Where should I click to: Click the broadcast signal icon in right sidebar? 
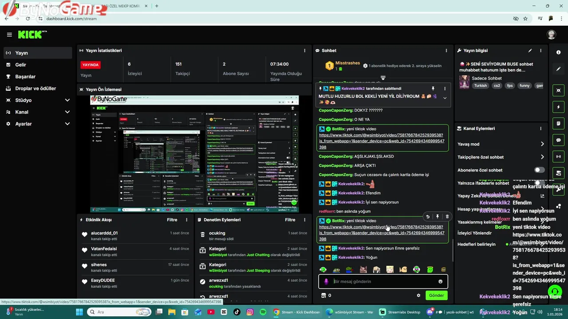point(558,156)
